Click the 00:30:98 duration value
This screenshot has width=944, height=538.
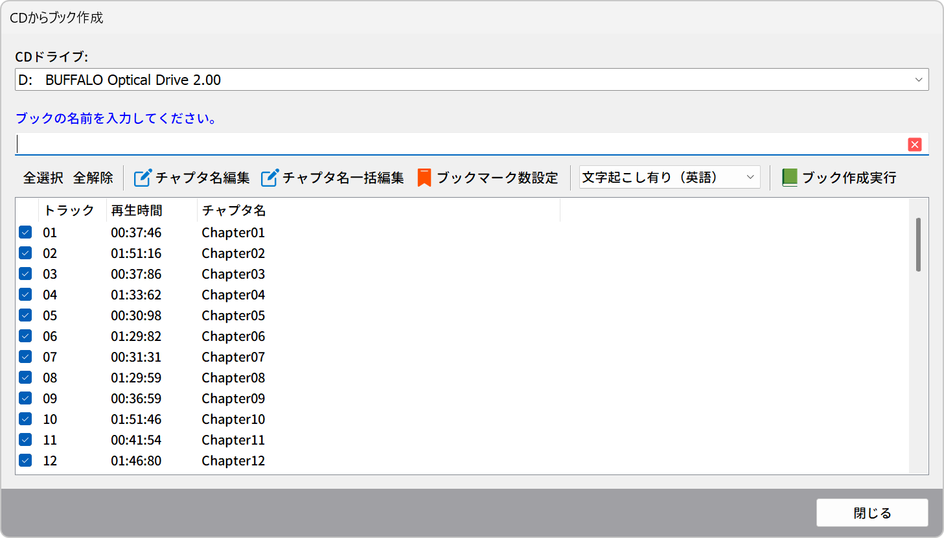[x=136, y=315]
